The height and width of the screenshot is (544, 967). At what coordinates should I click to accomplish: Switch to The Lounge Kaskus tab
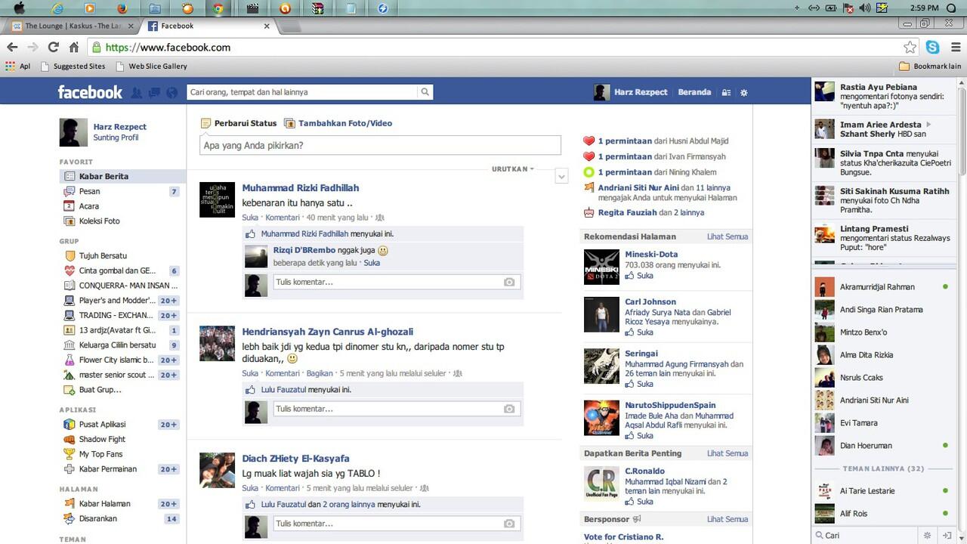72,26
